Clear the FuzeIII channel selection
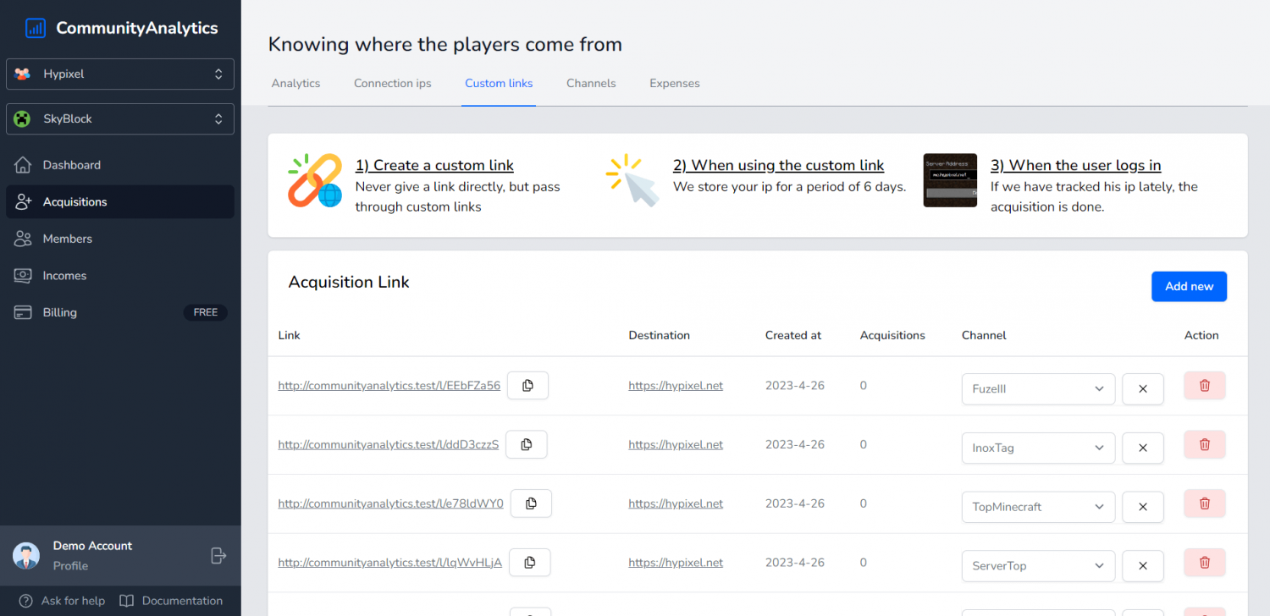This screenshot has height=616, width=1270. coord(1143,389)
